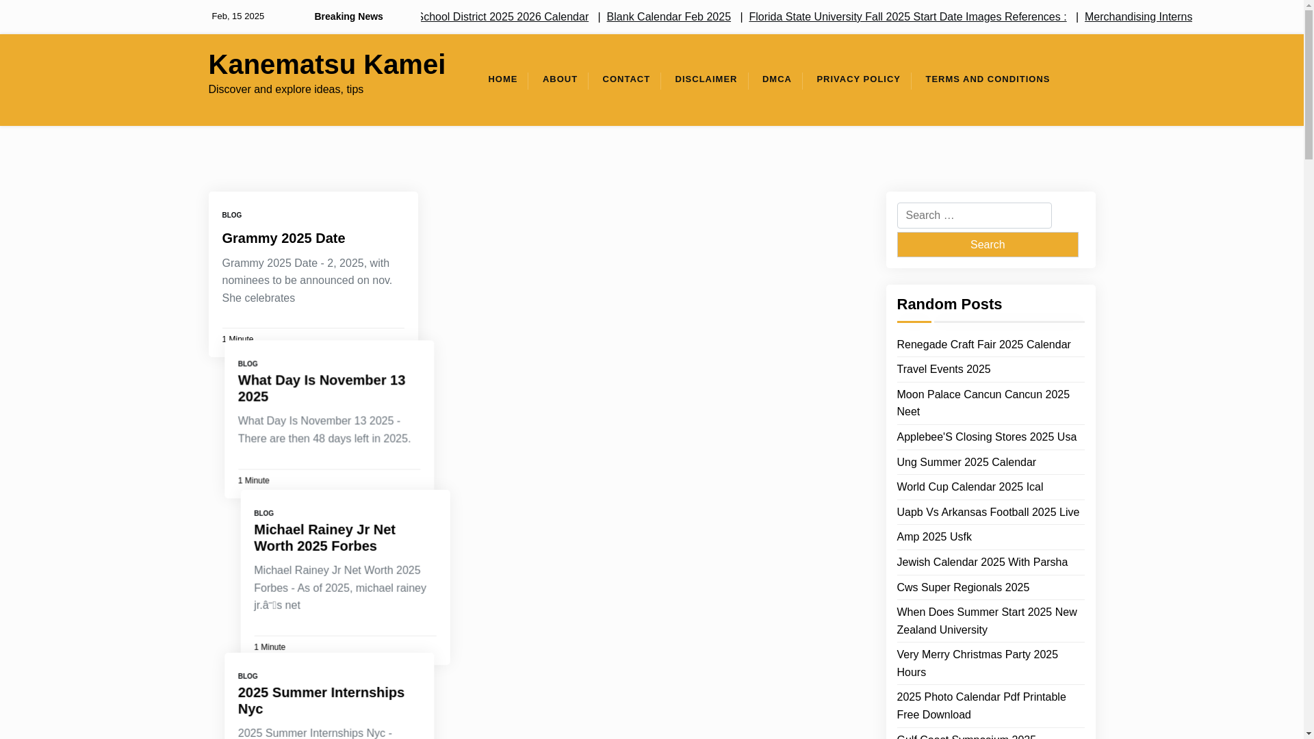The width and height of the screenshot is (1314, 739).
Task: Open Blank Calendar Feb 2025 news link
Action: coord(668,16)
